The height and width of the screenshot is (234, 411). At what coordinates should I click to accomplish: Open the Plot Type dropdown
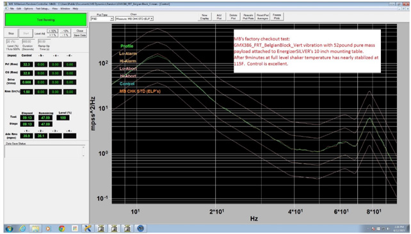click(102, 19)
